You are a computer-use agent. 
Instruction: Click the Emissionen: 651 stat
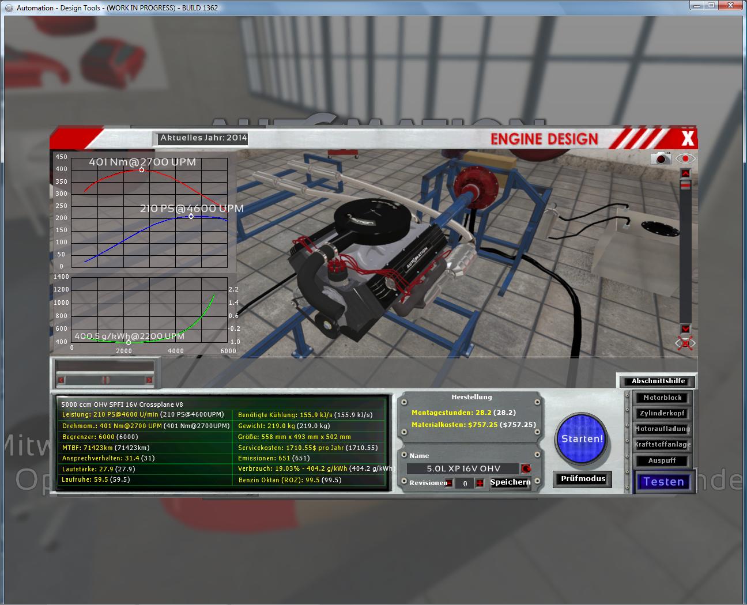tap(274, 458)
